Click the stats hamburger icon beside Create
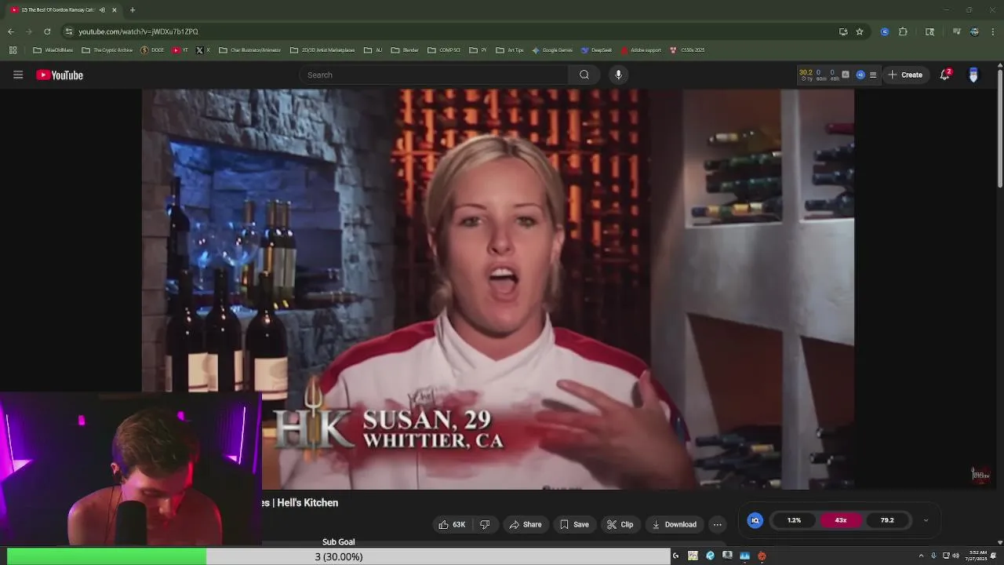The width and height of the screenshot is (1004, 565). 873,75
